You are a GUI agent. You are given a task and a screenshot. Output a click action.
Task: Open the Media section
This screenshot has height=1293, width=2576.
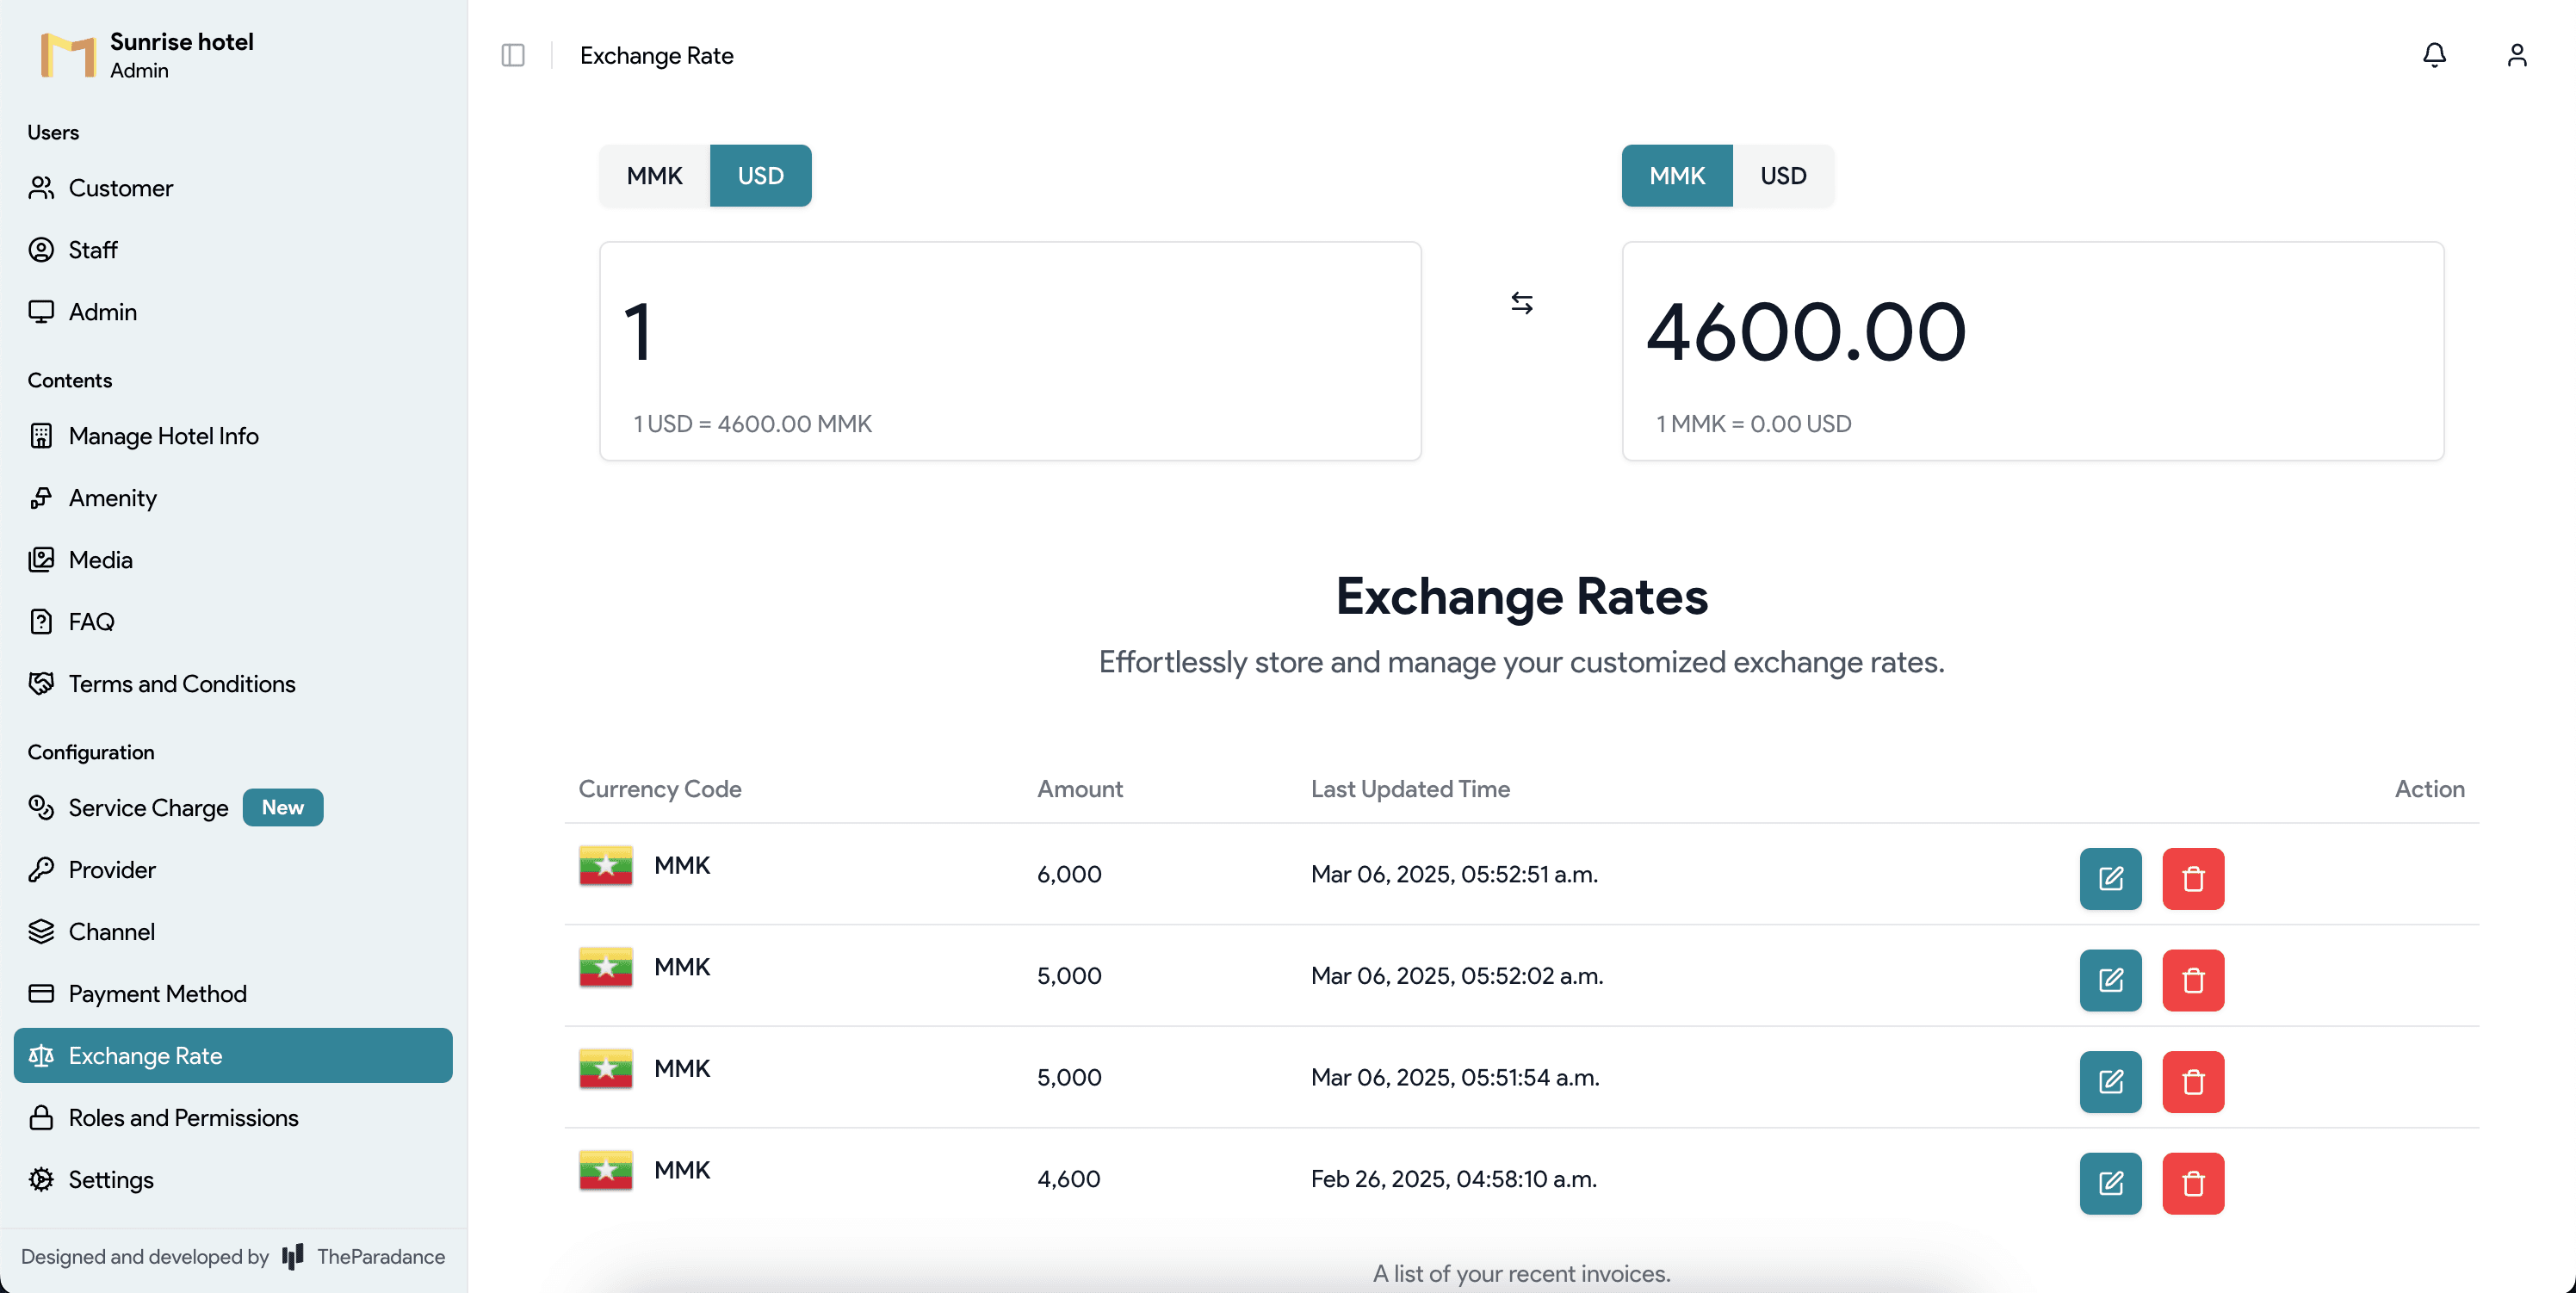coord(233,560)
